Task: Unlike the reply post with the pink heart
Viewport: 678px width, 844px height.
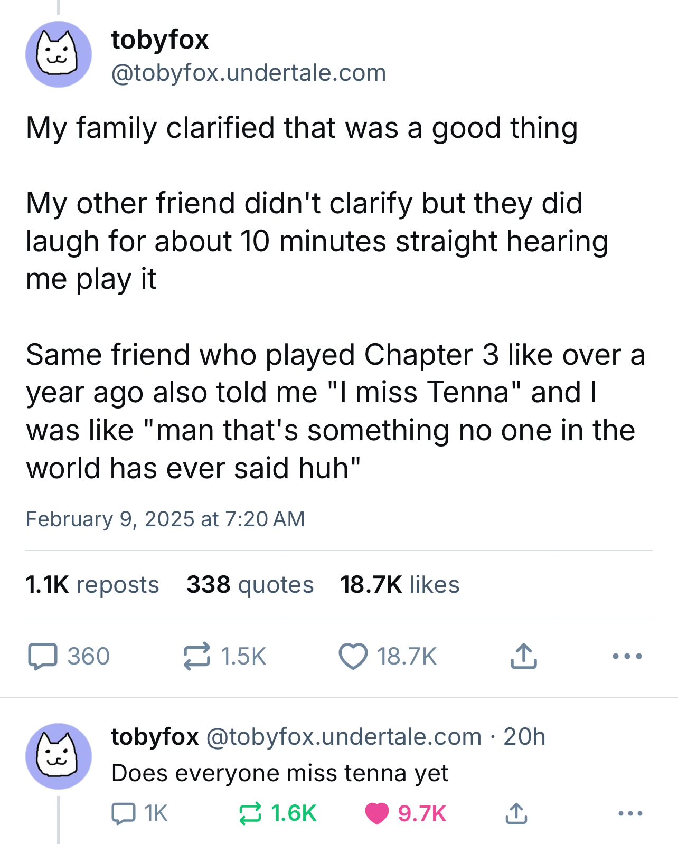Action: coord(376,813)
